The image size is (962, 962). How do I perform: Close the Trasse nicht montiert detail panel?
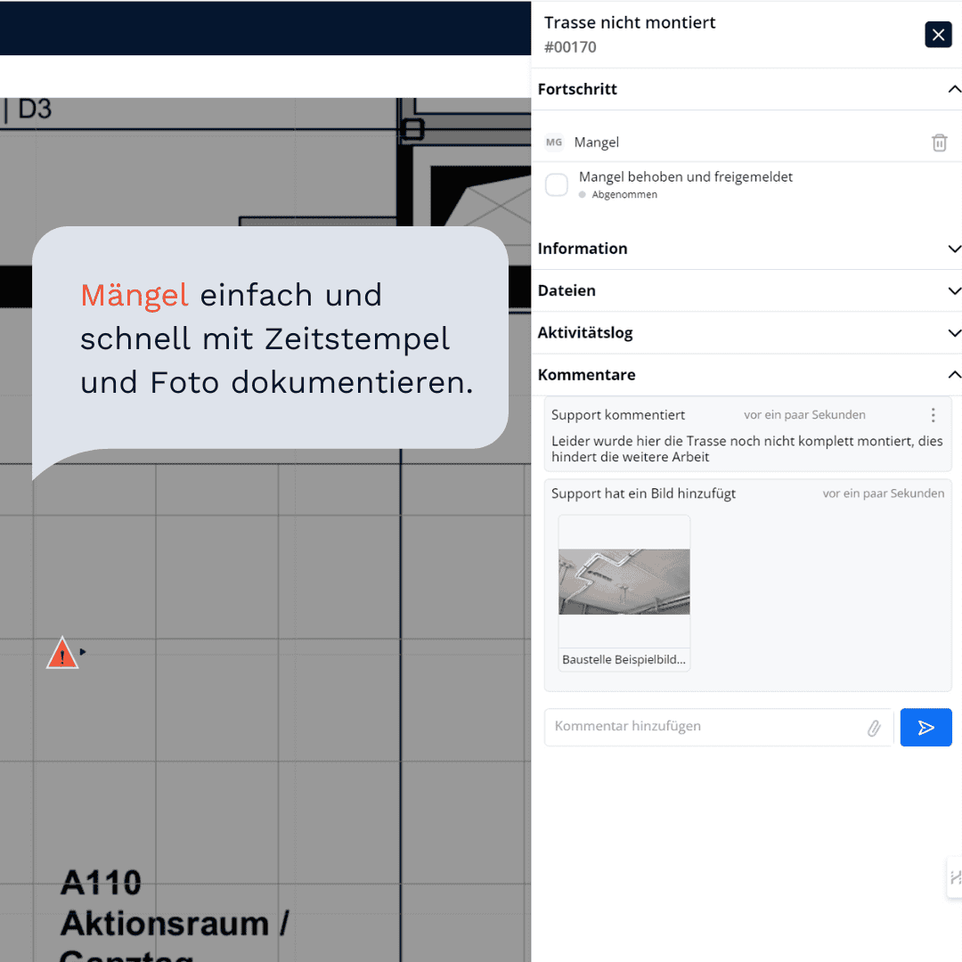coord(938,34)
